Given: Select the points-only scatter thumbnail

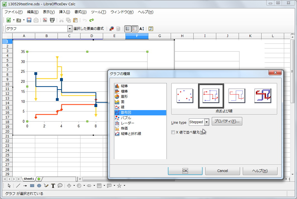Looking at the screenshot, I should click(185, 96).
